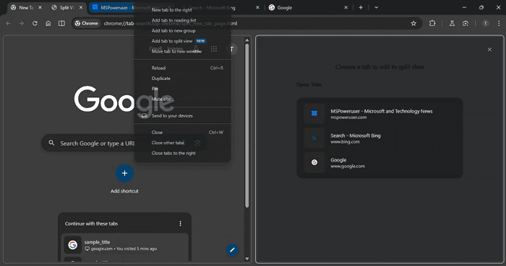The width and height of the screenshot is (506, 266).
Task: Open the Google apps grid icon
Action: pos(214,49)
